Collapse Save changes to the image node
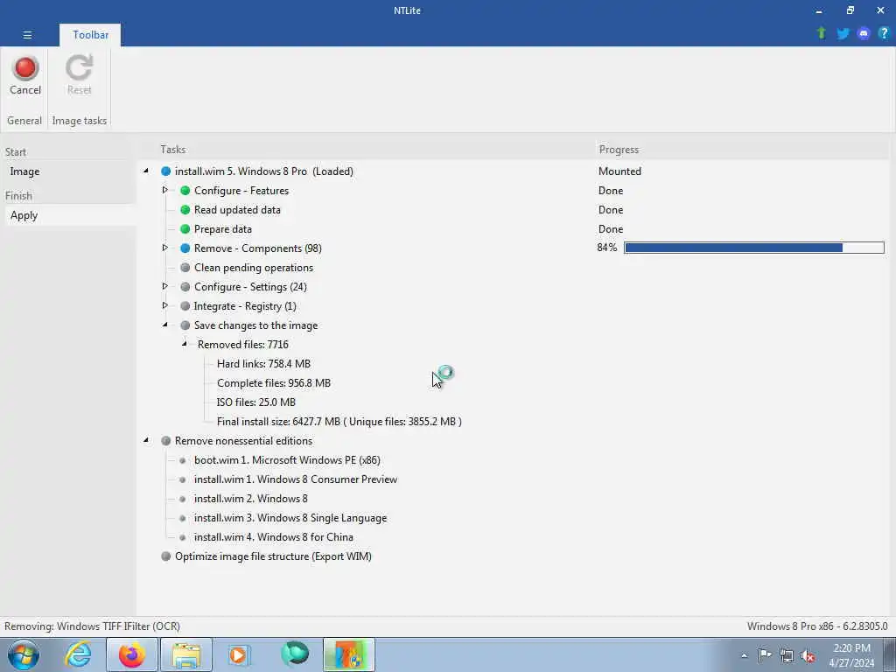The width and height of the screenshot is (896, 672). pyautogui.click(x=165, y=325)
